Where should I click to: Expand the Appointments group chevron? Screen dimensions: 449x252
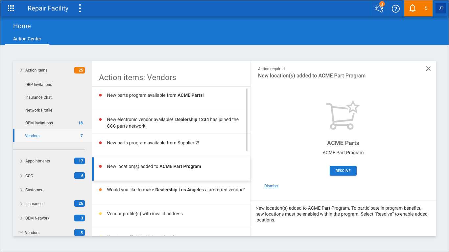[x=21, y=161]
